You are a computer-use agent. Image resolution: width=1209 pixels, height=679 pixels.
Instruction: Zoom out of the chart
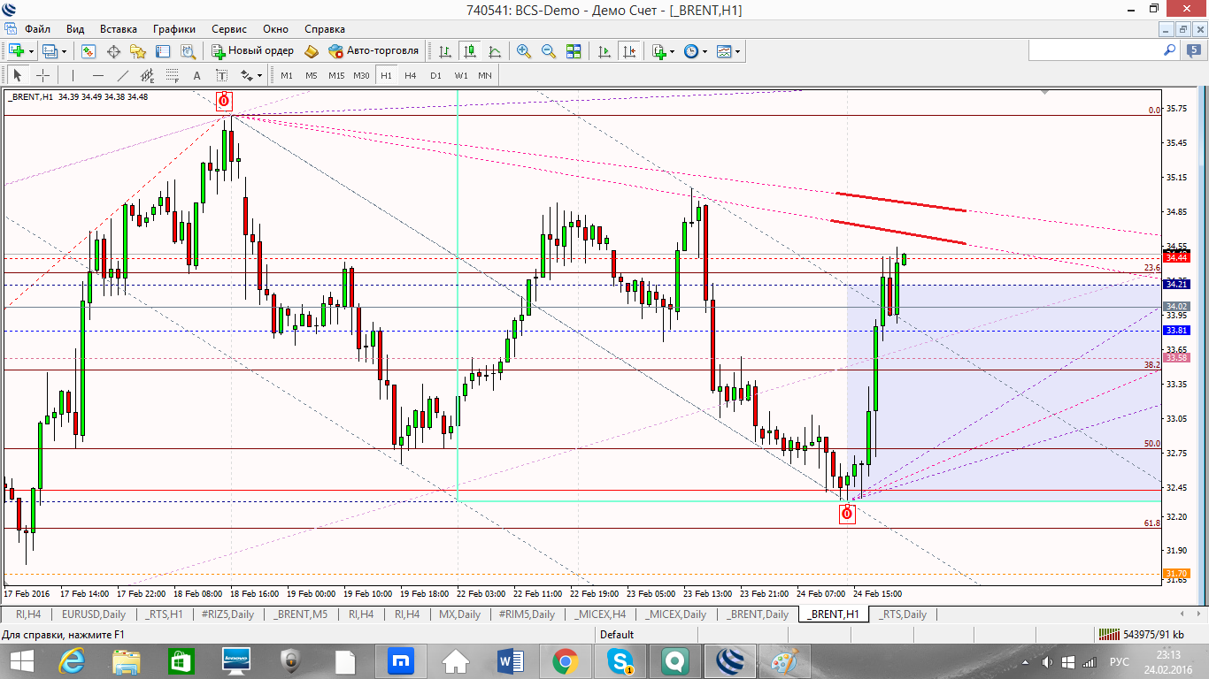point(548,51)
